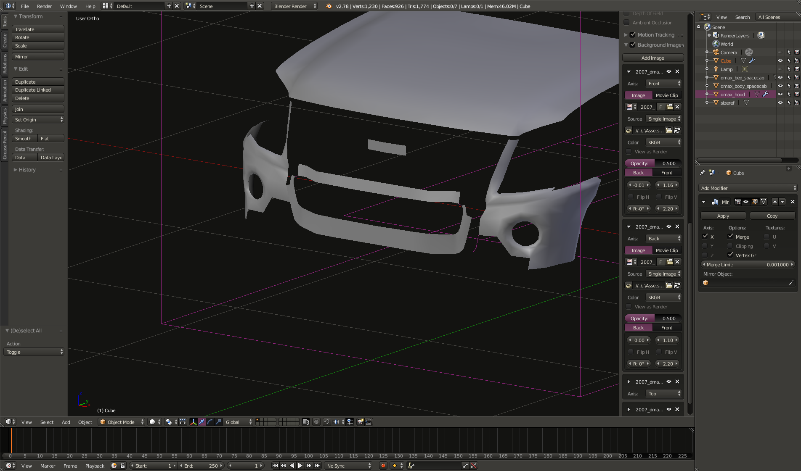Open the No Sync playback dropdown
The height and width of the screenshot is (471, 801).
349,466
